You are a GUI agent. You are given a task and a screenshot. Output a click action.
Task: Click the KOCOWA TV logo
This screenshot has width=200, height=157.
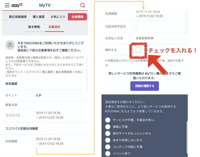tap(17, 5)
